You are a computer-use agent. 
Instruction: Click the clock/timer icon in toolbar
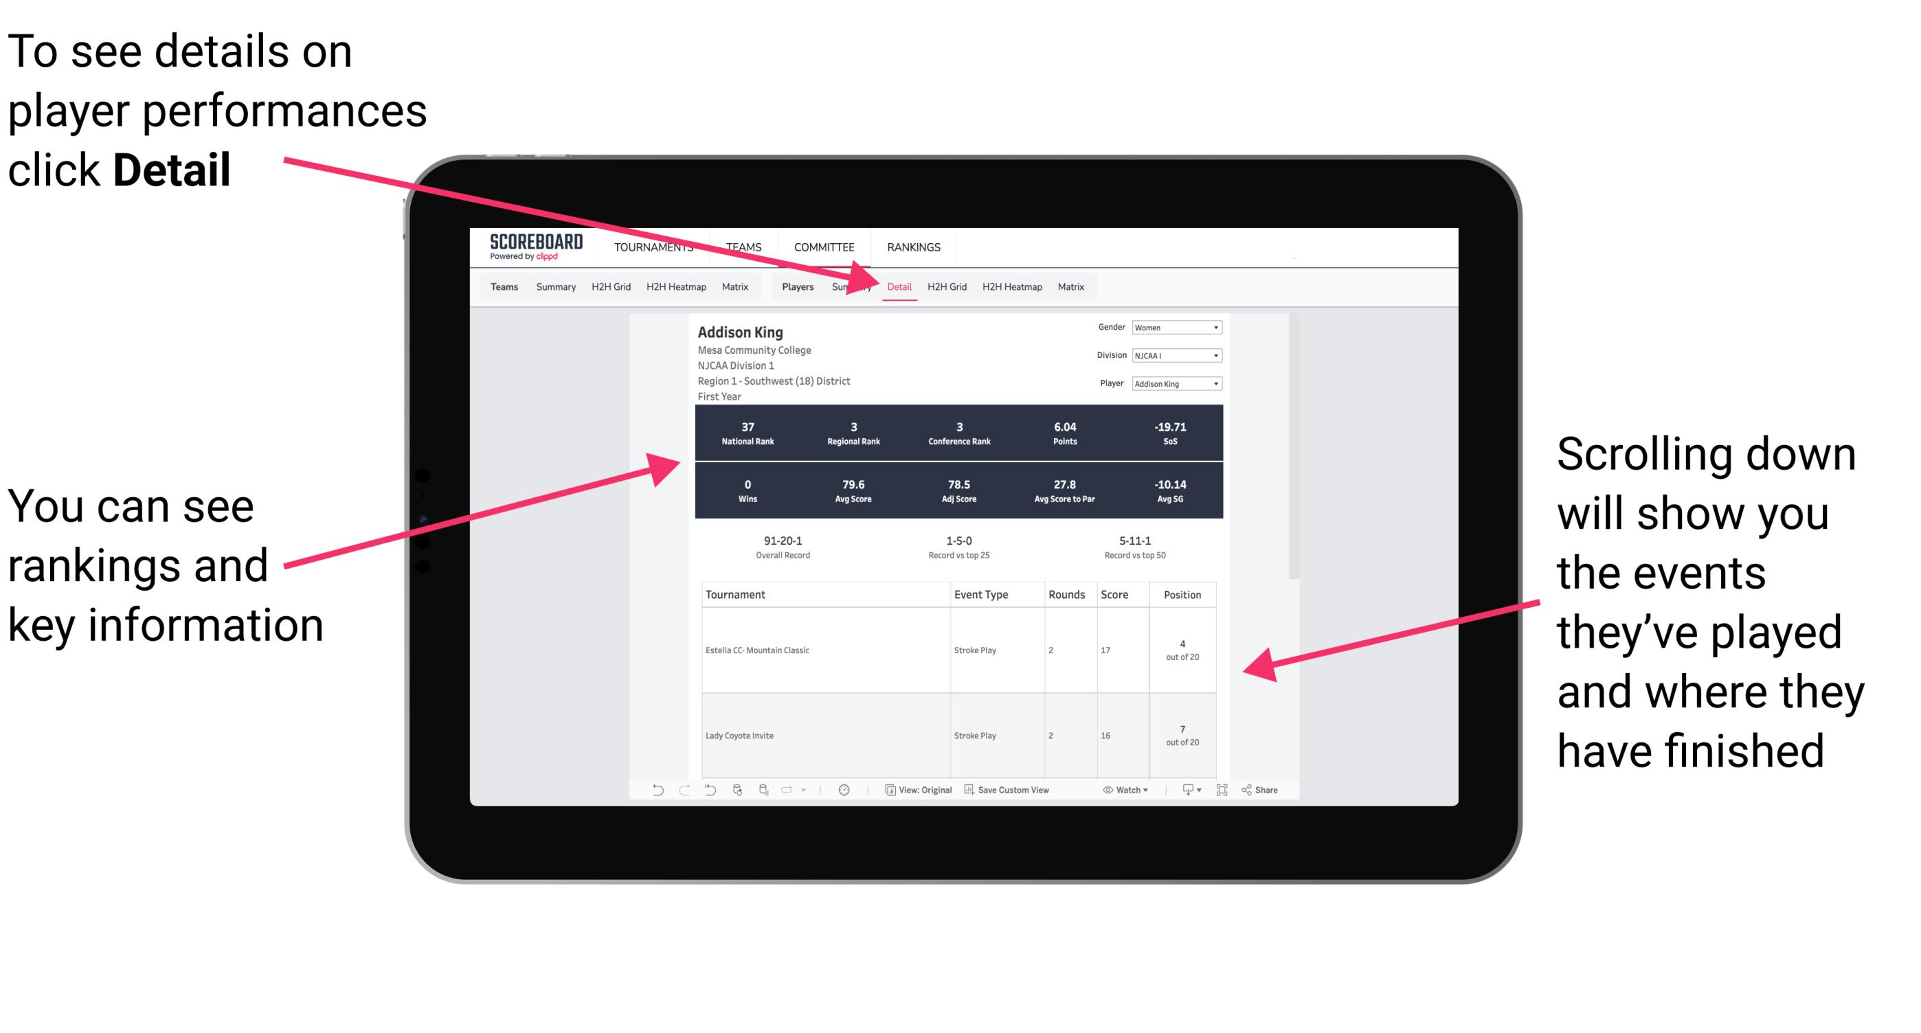click(842, 791)
